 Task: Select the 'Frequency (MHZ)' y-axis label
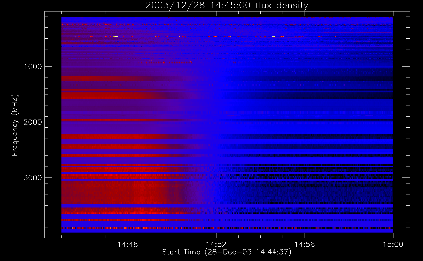coord(15,125)
